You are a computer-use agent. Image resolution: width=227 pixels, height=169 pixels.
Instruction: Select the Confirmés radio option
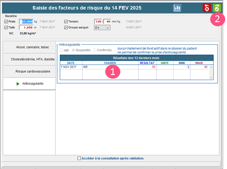(x=95, y=50)
